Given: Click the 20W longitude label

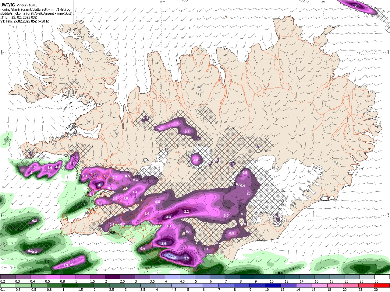Looking at the screenshot, I should tap(162, 2).
